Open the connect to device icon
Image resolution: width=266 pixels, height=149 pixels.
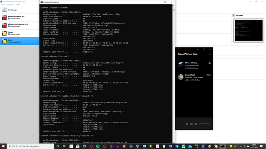[x=191, y=124]
